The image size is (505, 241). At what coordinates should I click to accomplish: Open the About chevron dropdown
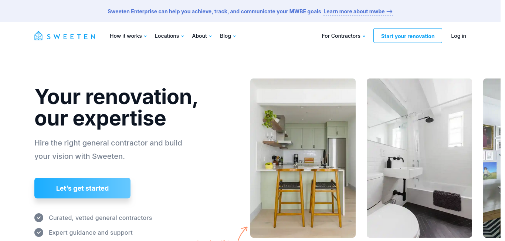[211, 36]
